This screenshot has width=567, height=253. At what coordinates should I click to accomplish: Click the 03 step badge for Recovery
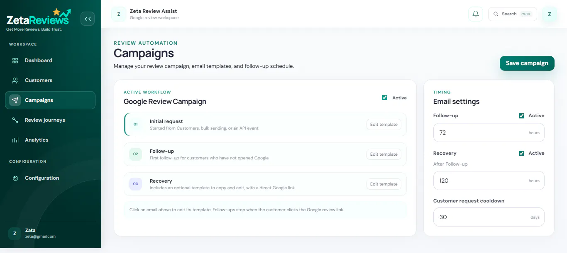click(135, 184)
